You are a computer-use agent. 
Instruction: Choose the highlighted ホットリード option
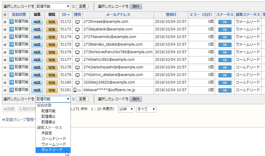(x=53, y=150)
